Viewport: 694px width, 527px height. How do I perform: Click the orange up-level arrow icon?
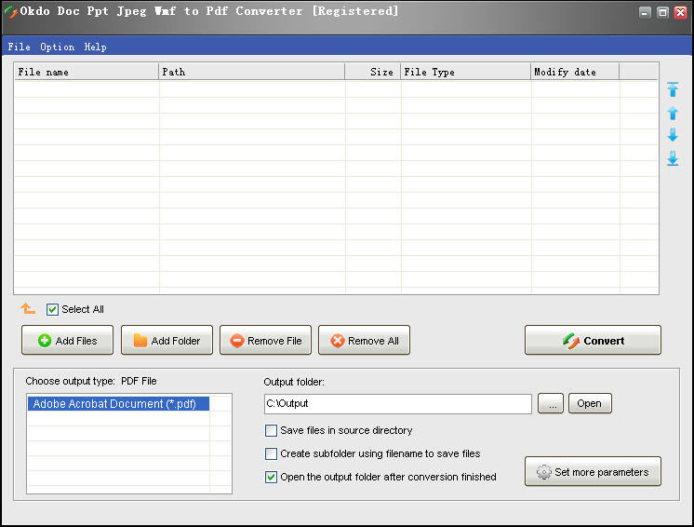pos(28,308)
